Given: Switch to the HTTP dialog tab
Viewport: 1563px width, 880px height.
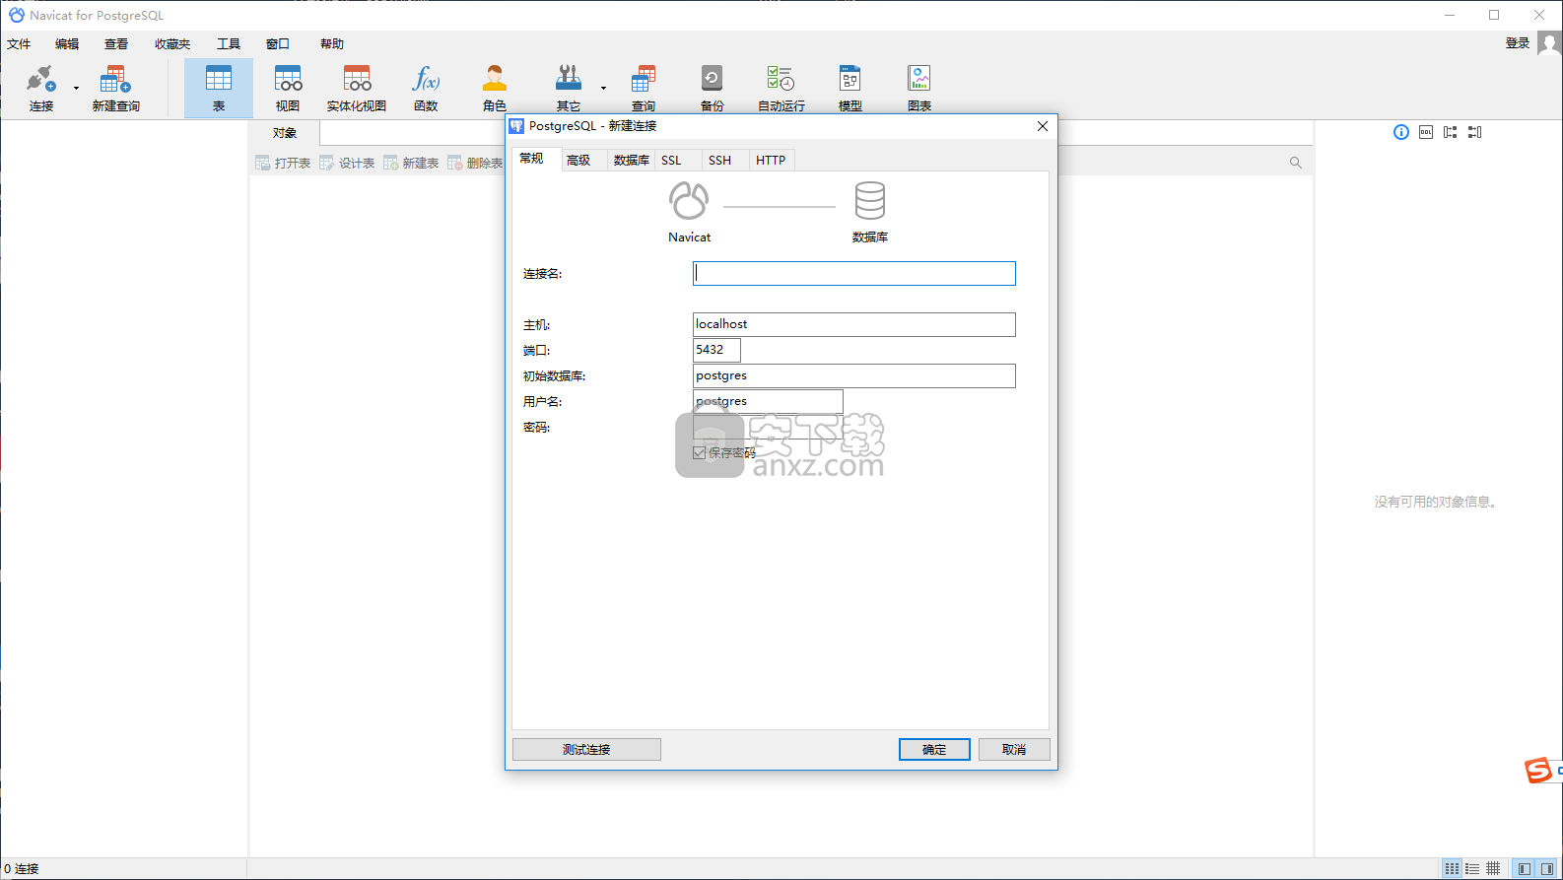Looking at the screenshot, I should click(x=771, y=160).
